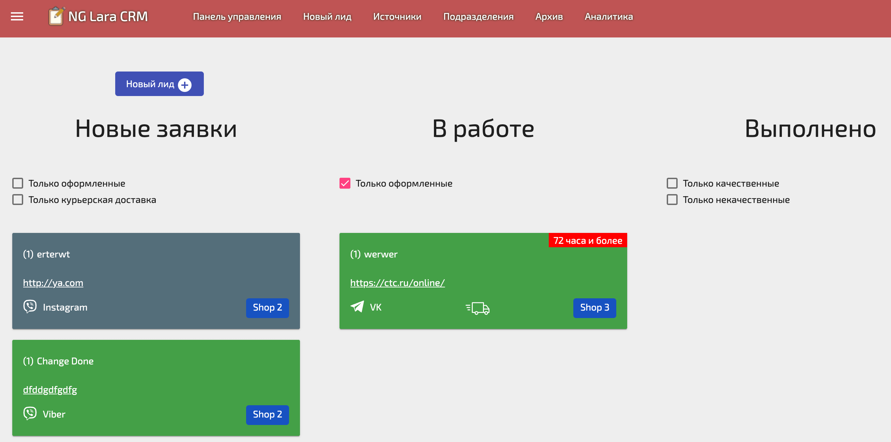The width and height of the screenshot is (891, 442).
Task: Follow the https://ctc.ru/online/ link
Action: 397,283
